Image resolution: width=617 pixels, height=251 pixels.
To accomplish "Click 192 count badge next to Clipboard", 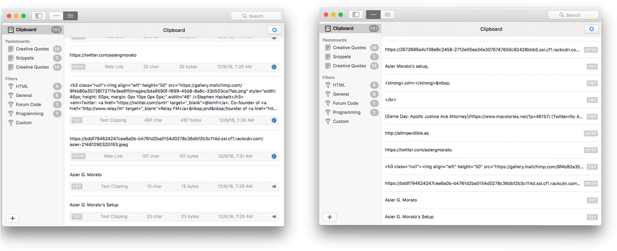I will [x=56, y=29].
